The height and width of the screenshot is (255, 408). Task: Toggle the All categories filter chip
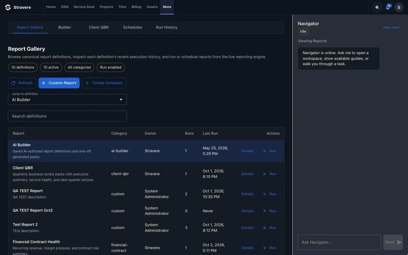pos(79,67)
